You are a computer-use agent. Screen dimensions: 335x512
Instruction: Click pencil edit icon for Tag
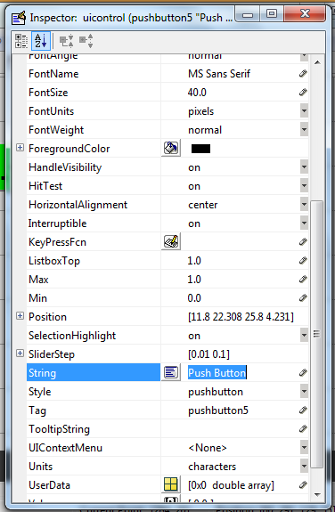click(303, 410)
